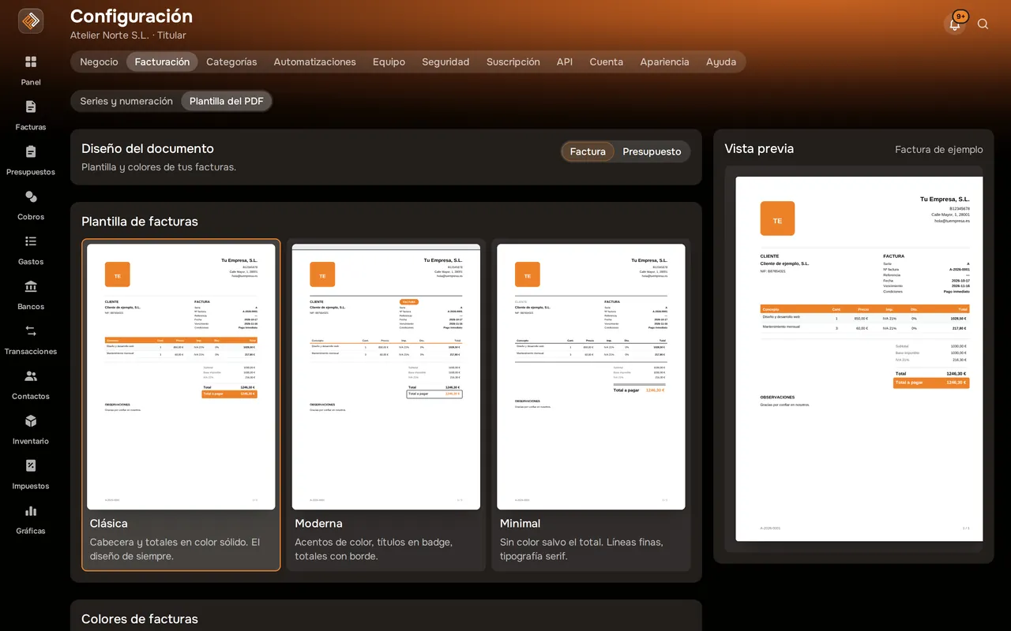Viewport: 1011px width, 631px height.
Task: Click 'Colores de facturas' heading
Action: point(140,619)
